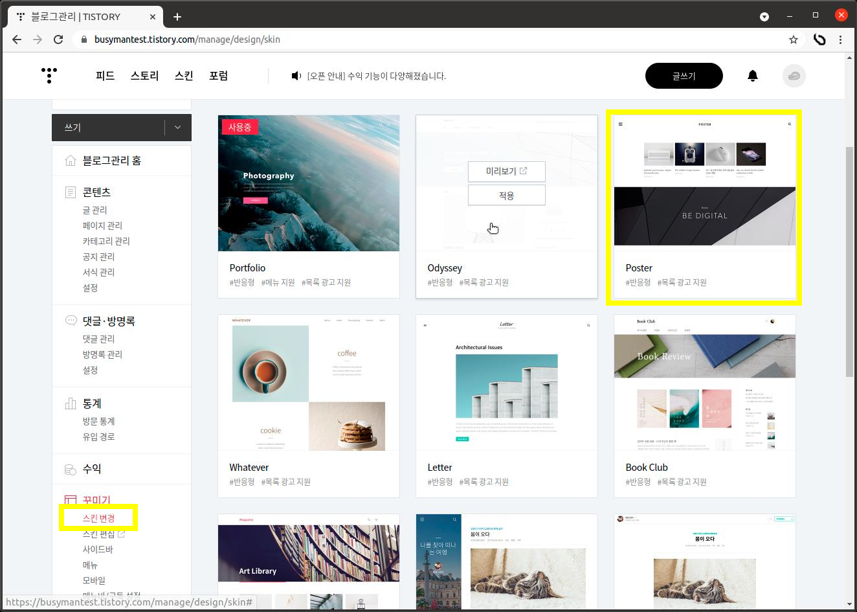Image resolution: width=857 pixels, height=612 pixels.
Task: Click the browser extension icon
Action: (819, 40)
